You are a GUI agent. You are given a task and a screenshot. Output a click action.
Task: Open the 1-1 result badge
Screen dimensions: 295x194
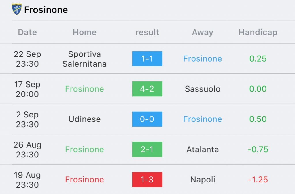click(147, 59)
